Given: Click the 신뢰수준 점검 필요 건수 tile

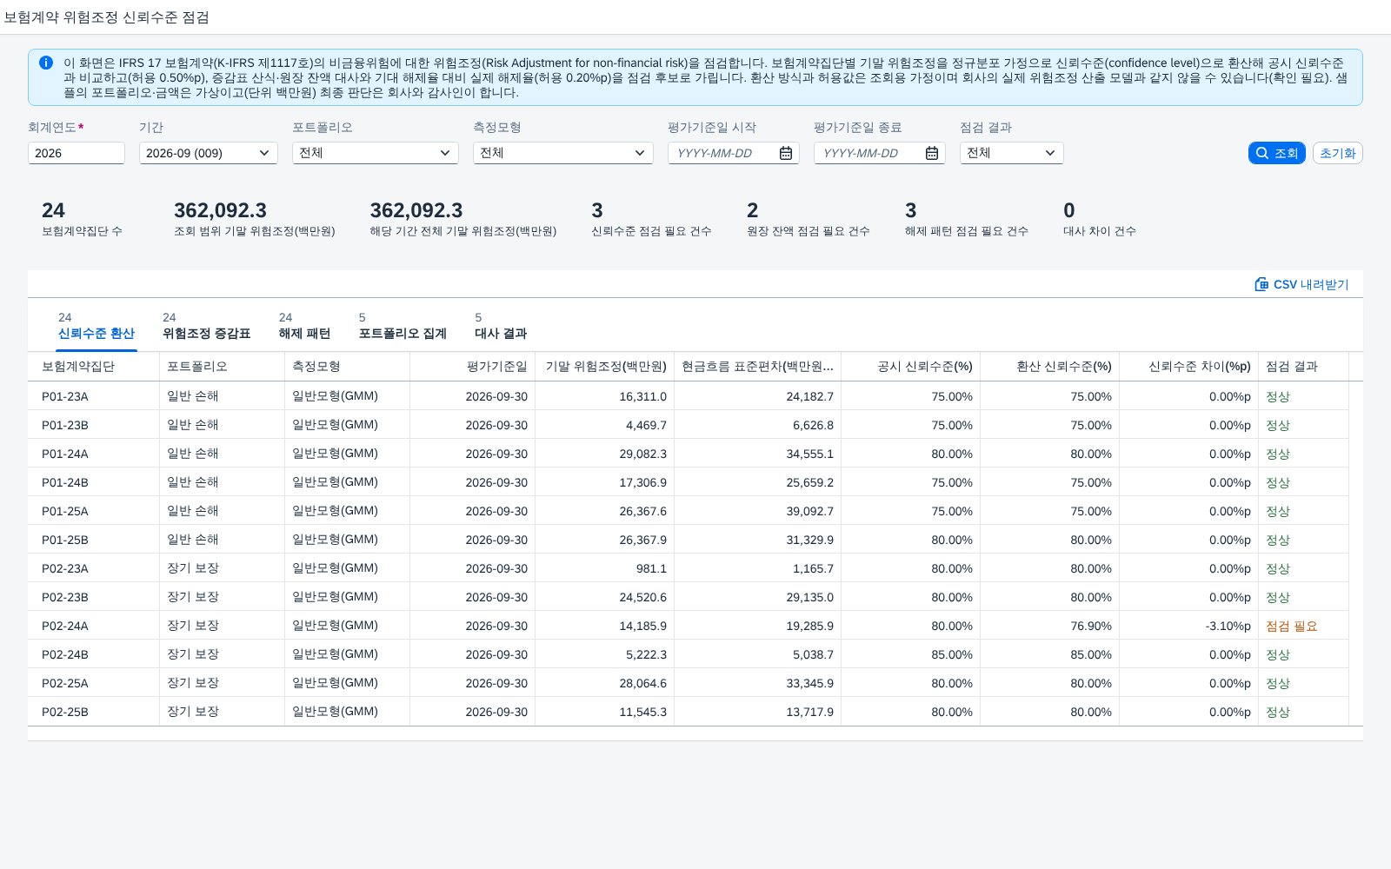Looking at the screenshot, I should pos(651,219).
